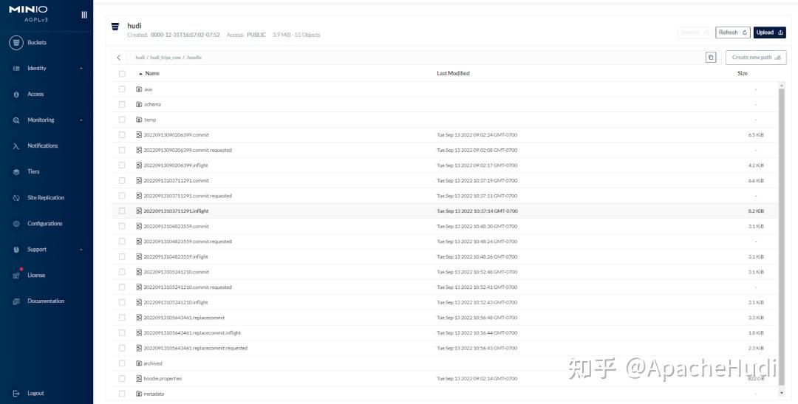Screen dimensions: 798x404
Task: Click Logout text in sidebar
Action: click(35, 394)
